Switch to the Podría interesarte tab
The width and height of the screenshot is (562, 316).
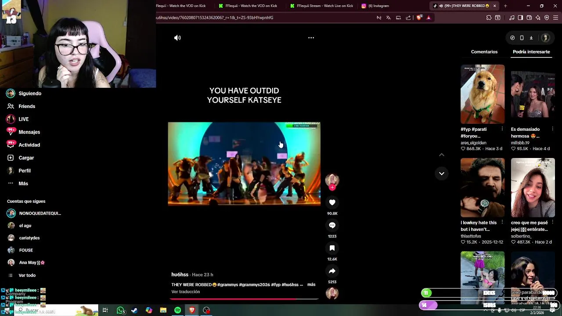(x=531, y=52)
